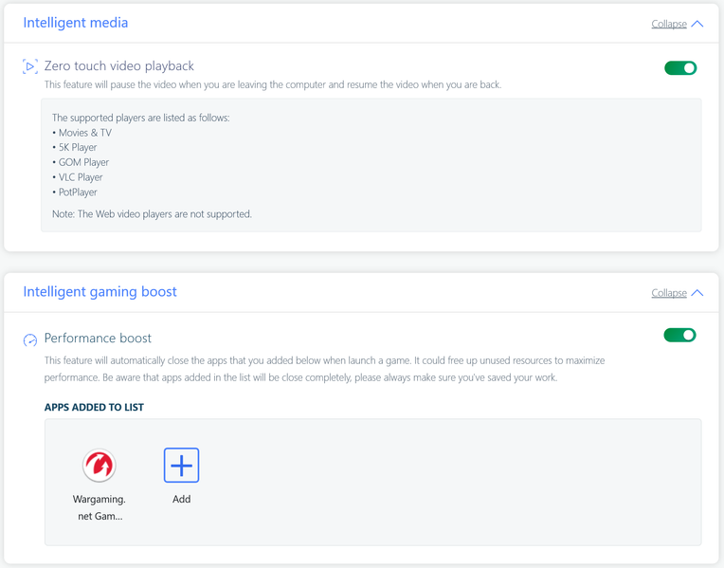Image resolution: width=724 pixels, height=568 pixels.
Task: Collapse the Intelligent gaming boost section
Action: point(669,293)
